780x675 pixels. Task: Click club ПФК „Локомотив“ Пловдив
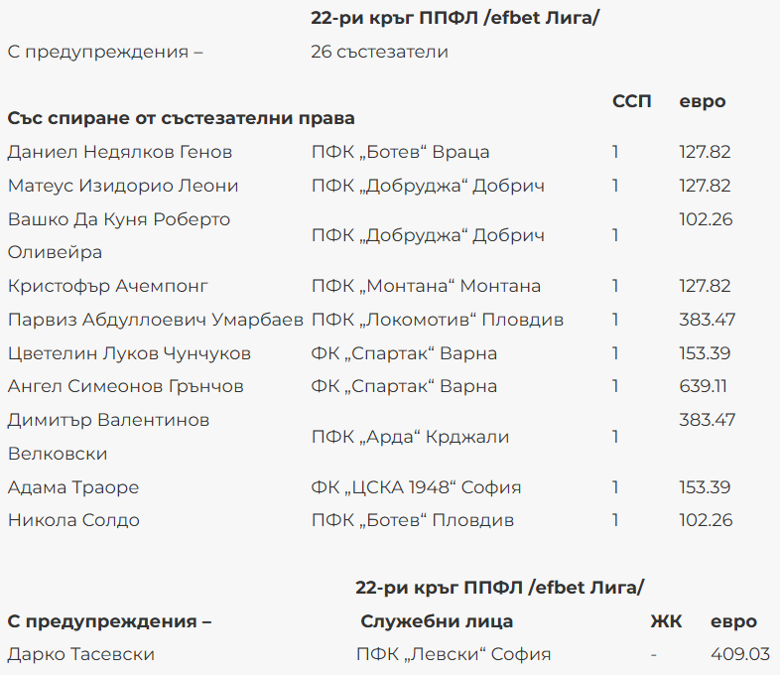coord(438,320)
